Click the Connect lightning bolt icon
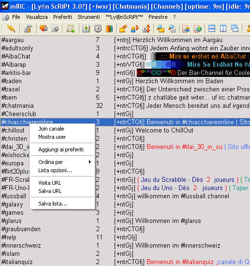The width and height of the screenshot is (250, 266). (11, 29)
